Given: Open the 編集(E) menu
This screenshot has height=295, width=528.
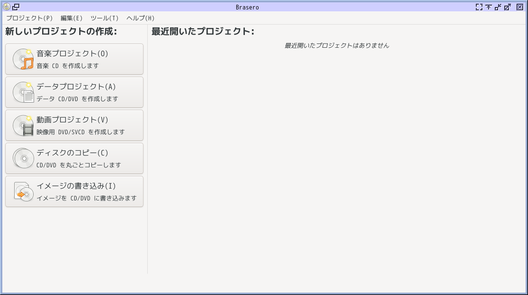Looking at the screenshot, I should [x=72, y=18].
